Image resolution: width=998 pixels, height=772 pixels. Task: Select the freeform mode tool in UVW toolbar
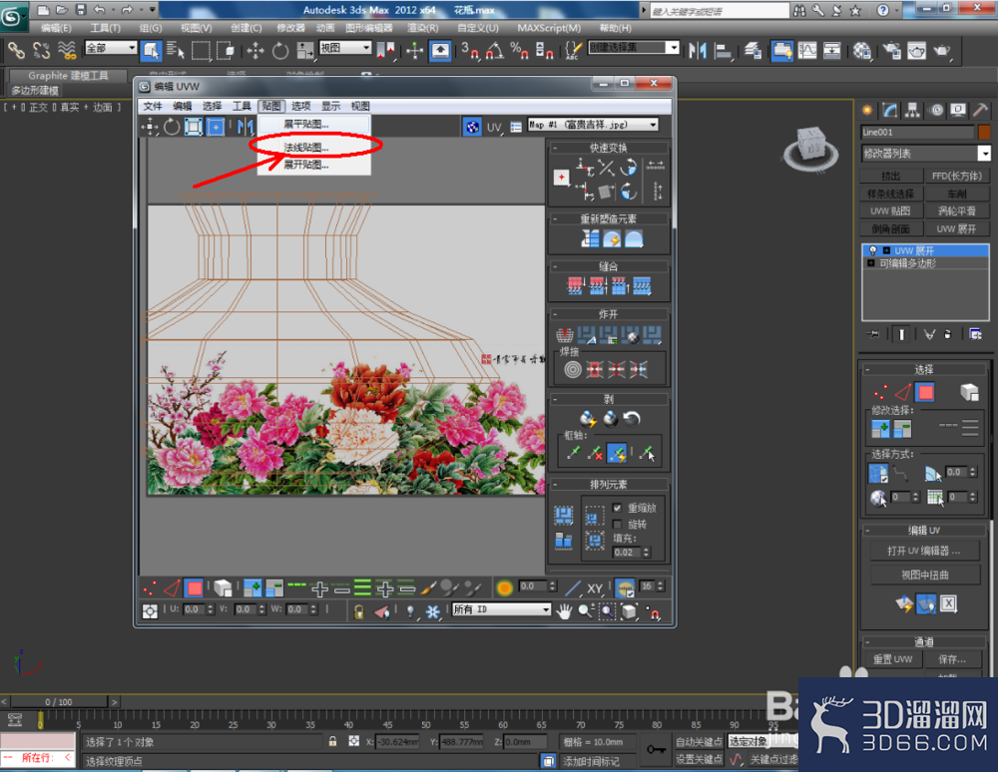click(216, 128)
